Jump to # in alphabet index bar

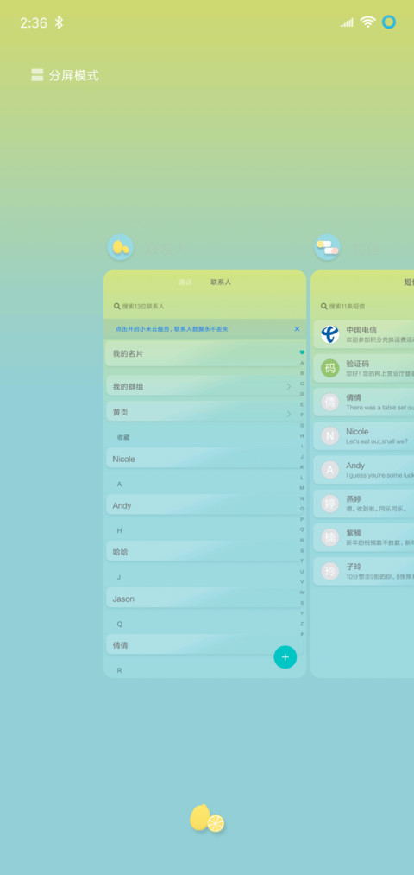[302, 634]
